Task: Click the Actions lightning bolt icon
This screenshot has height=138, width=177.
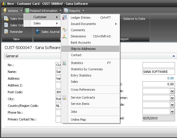Action: pyautogui.click(x=5, y=10)
